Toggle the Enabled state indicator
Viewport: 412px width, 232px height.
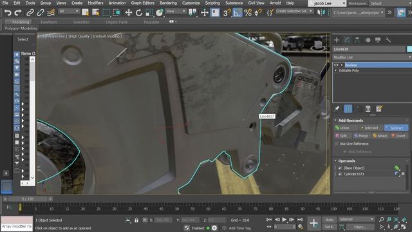[208, 228]
